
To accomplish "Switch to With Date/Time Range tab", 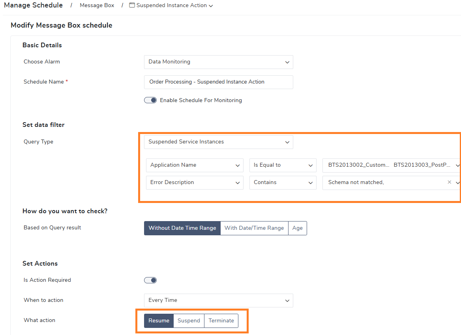I will [x=254, y=228].
